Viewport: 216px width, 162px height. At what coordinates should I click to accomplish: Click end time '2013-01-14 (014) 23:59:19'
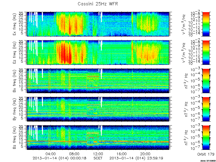[136, 158]
